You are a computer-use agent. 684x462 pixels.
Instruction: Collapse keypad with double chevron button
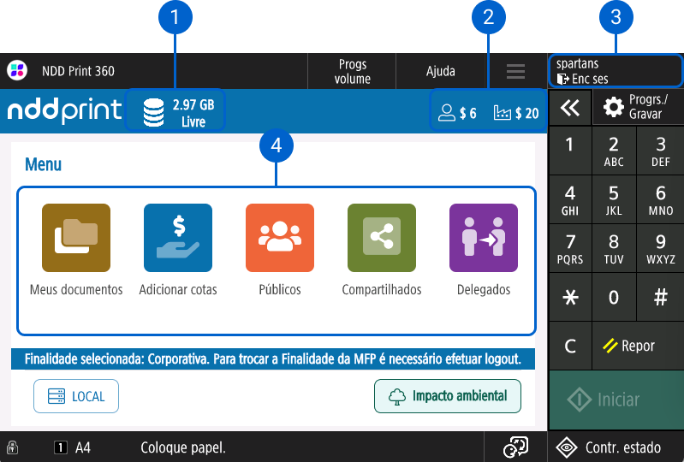(569, 108)
